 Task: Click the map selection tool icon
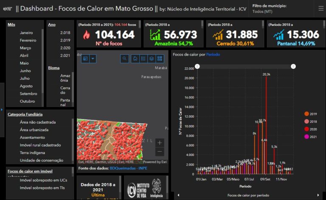[x=85, y=59]
